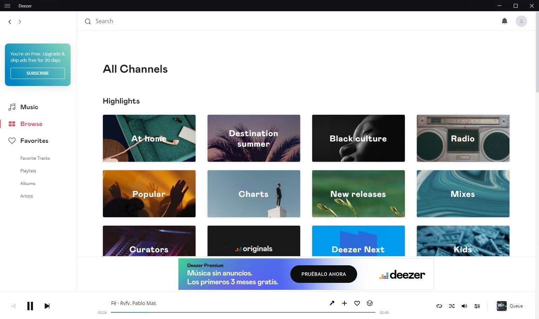539x319 pixels.
Task: Open the Queue label
Action: pos(516,306)
